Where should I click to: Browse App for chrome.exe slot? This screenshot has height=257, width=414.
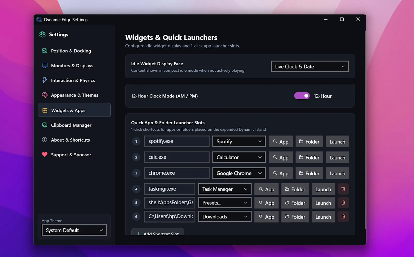point(280,173)
